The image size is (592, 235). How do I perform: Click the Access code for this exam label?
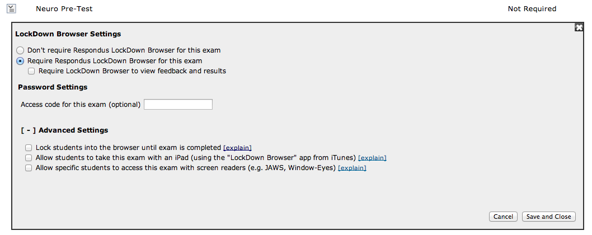[81, 105]
